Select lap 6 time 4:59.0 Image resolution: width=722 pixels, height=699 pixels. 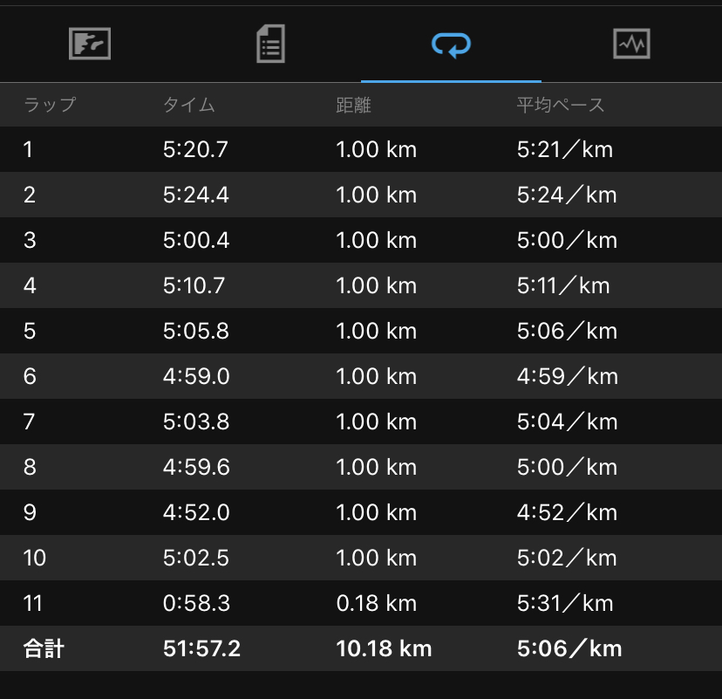pyautogui.click(x=196, y=376)
